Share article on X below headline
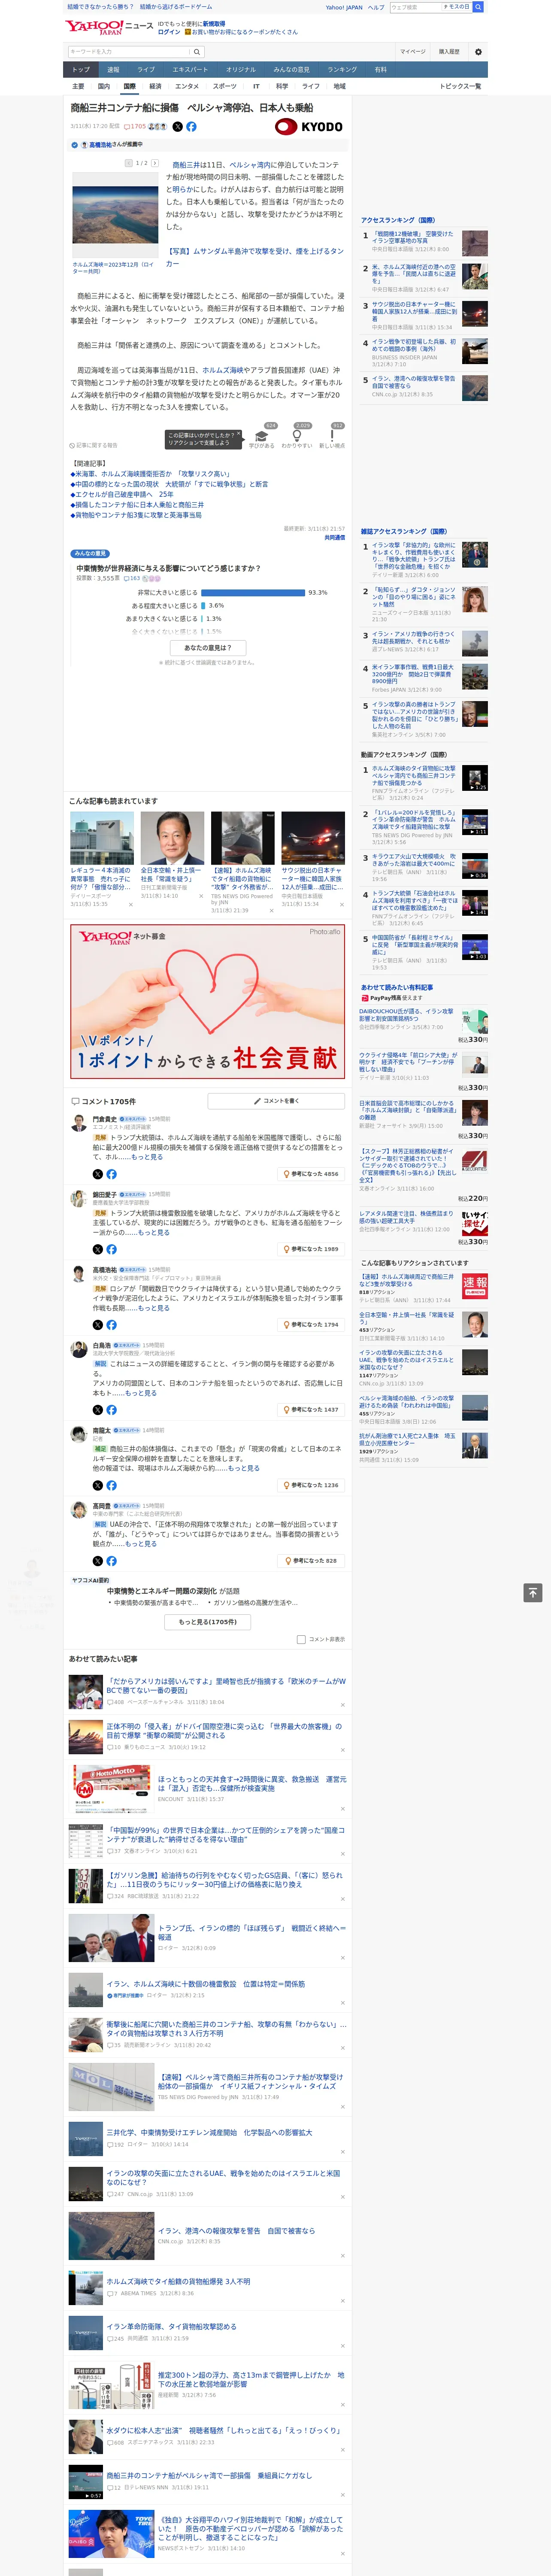Image resolution: width=551 pixels, height=2576 pixels. [x=178, y=127]
